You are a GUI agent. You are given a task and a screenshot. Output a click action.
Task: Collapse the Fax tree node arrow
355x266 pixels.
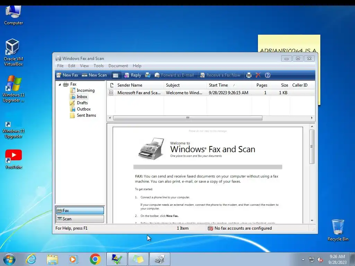tap(60, 85)
